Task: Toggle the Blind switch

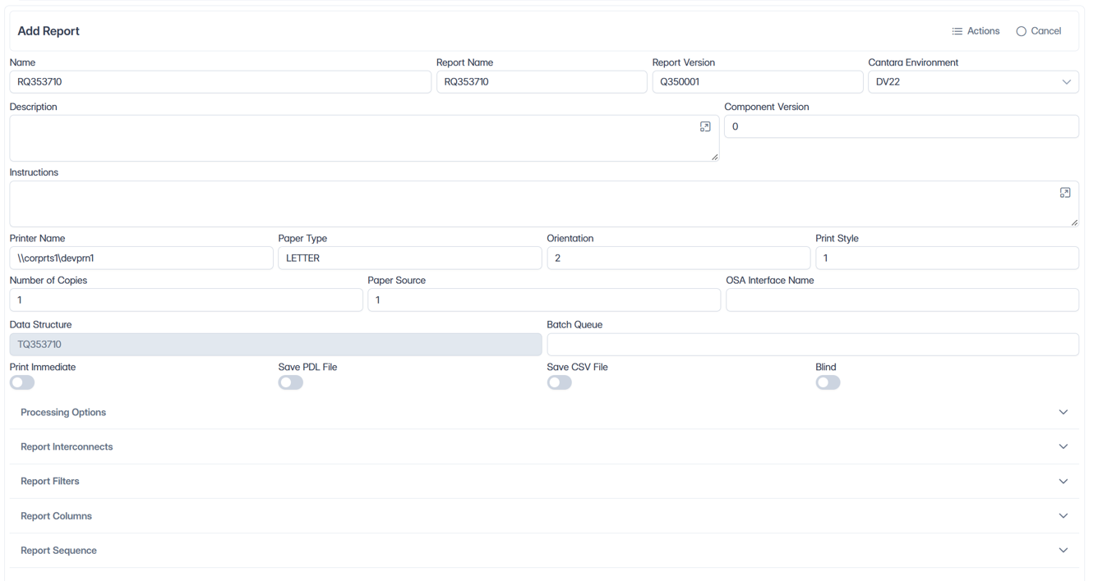Action: tap(828, 382)
